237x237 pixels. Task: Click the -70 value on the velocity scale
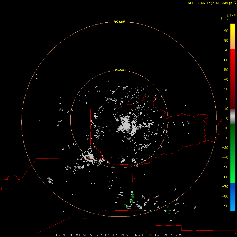click(225, 187)
